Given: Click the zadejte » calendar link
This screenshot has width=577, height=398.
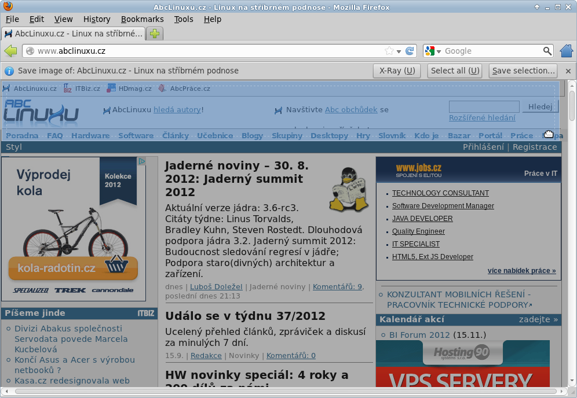Looking at the screenshot, I should click(x=538, y=319).
